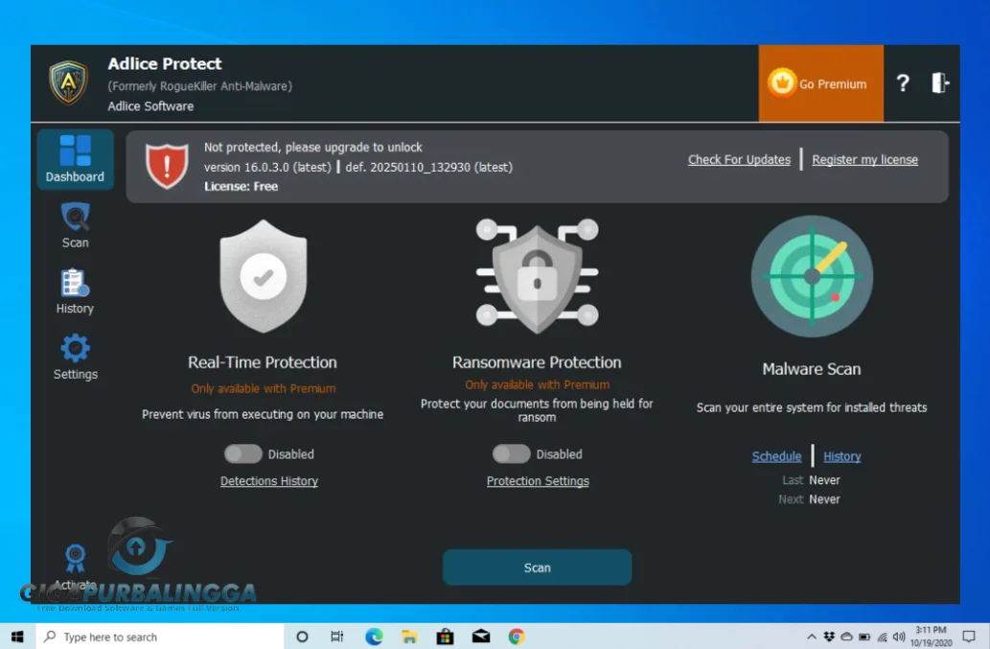Click the 'Not protected, please upgrade' message
This screenshot has height=649, width=990.
pos(313,147)
